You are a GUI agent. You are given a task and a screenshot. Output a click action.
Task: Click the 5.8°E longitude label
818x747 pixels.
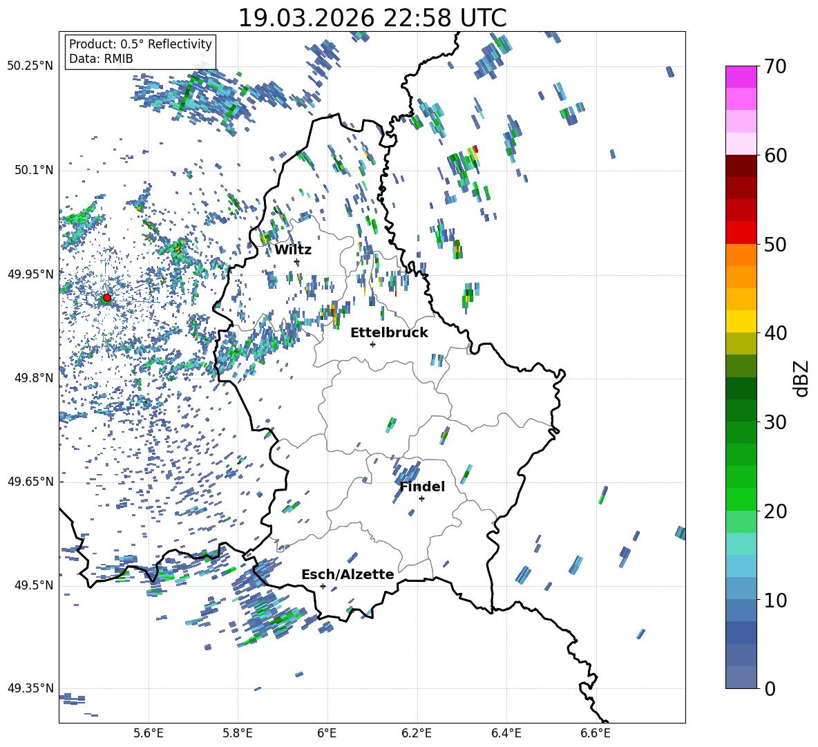[238, 733]
